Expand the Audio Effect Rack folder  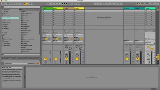pos(20,14)
